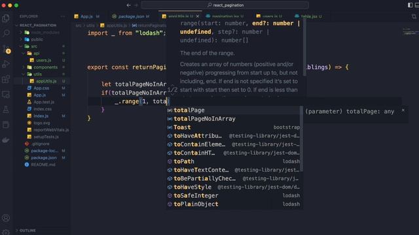Select toHaveTextContent suggestion

click(x=233, y=170)
